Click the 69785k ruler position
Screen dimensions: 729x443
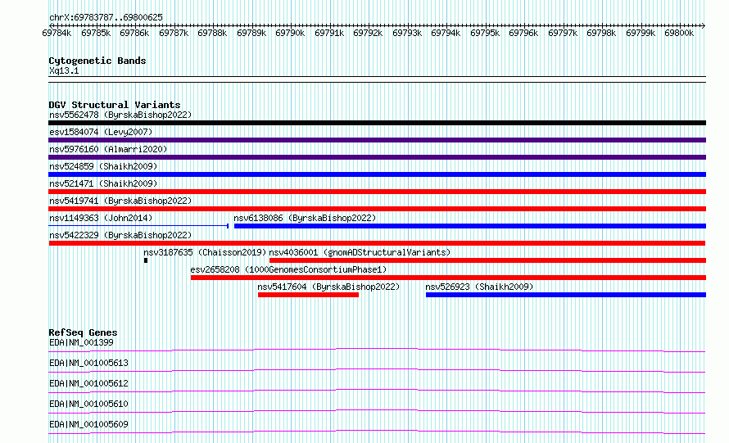(96, 33)
